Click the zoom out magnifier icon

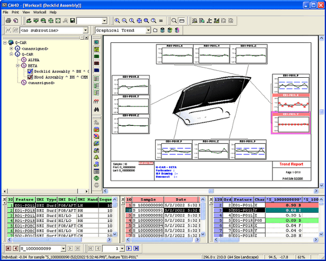click(124, 20)
